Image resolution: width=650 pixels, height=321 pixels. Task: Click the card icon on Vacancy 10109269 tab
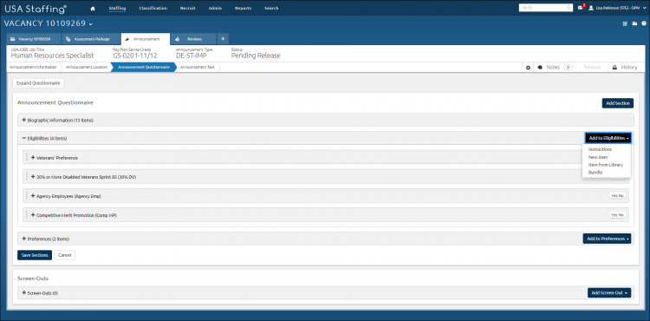tap(13, 39)
